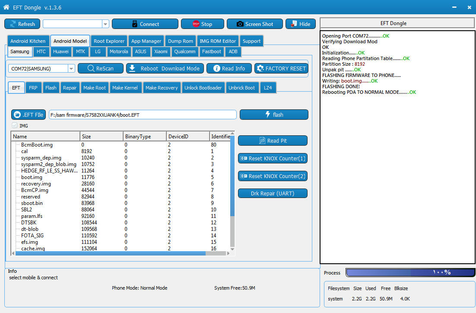This screenshot has height=313, width=476.
Task: Click the Drk Repair (UART) button
Action: click(x=273, y=193)
